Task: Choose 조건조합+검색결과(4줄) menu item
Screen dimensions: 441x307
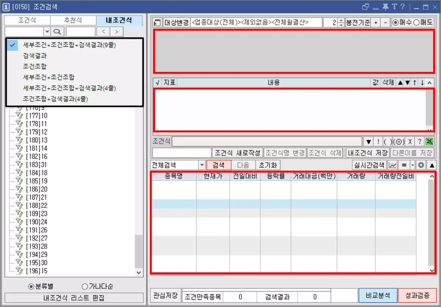Action: coord(56,99)
